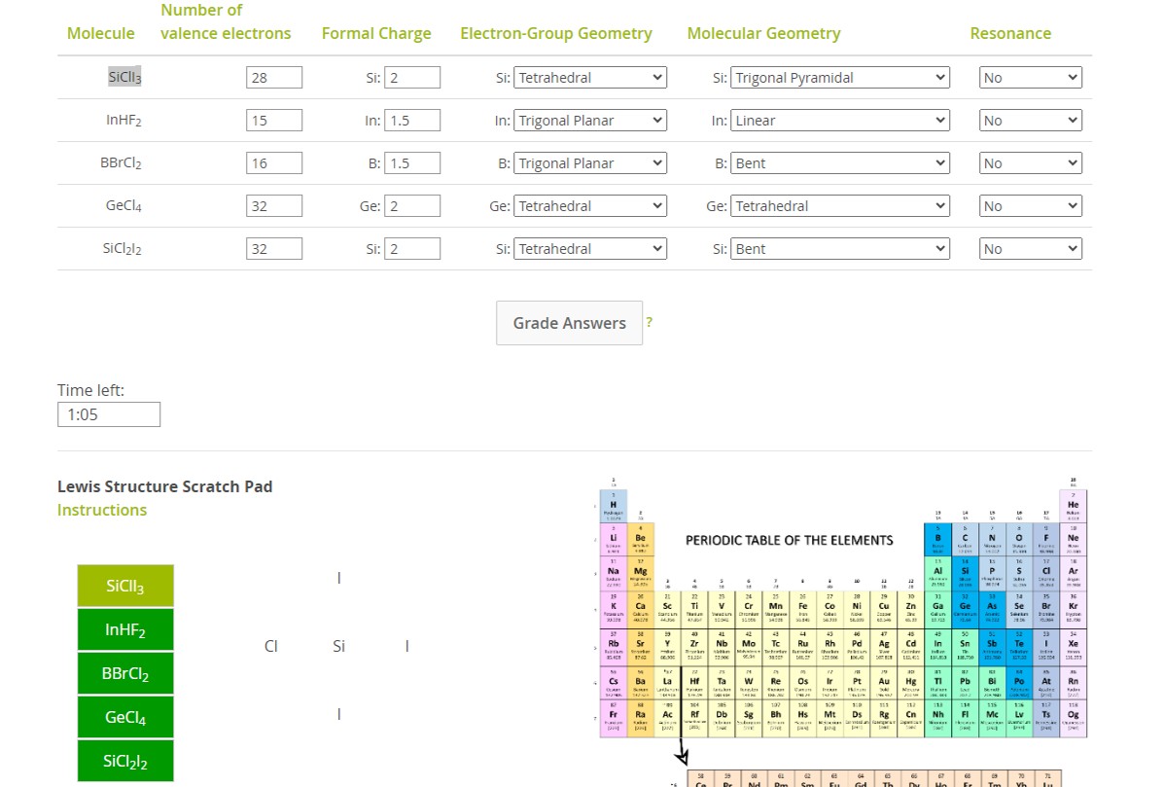Select Iodine on the periodic table
The height and width of the screenshot is (787, 1164).
(x=1044, y=644)
